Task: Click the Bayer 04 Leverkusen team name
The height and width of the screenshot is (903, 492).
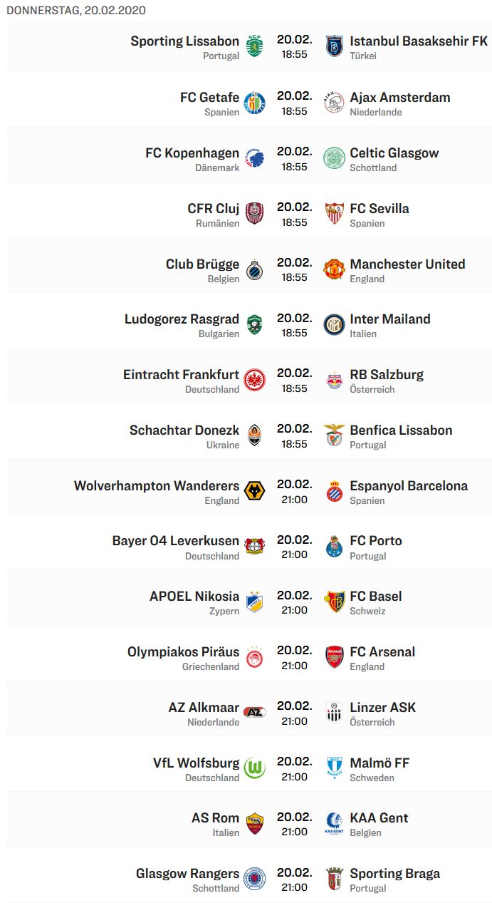Action: (176, 541)
